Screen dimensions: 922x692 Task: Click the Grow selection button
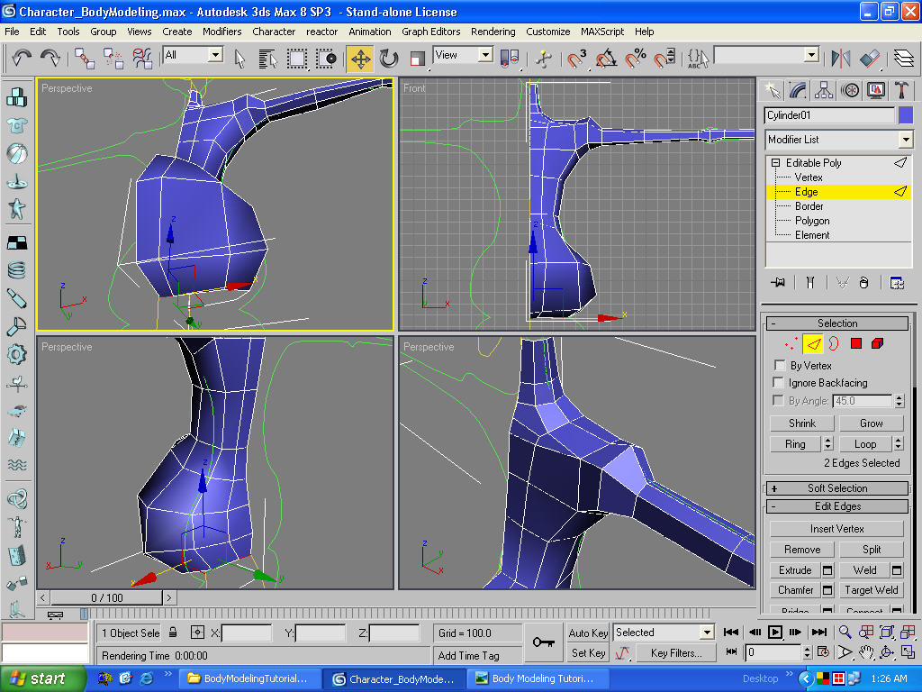click(x=871, y=423)
